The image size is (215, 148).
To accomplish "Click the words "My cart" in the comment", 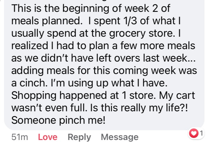I will pyautogui.click(x=177, y=95).
